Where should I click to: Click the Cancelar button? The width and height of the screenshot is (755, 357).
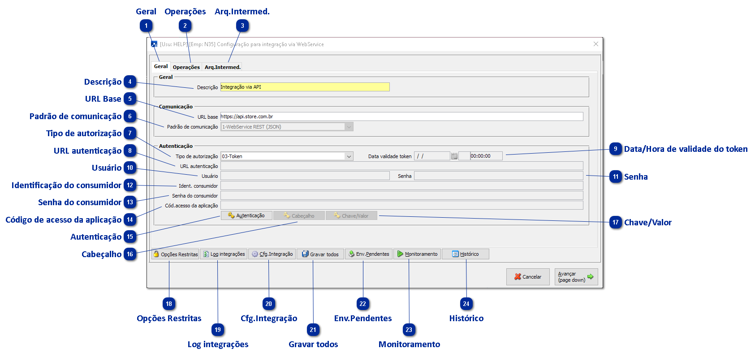(528, 277)
